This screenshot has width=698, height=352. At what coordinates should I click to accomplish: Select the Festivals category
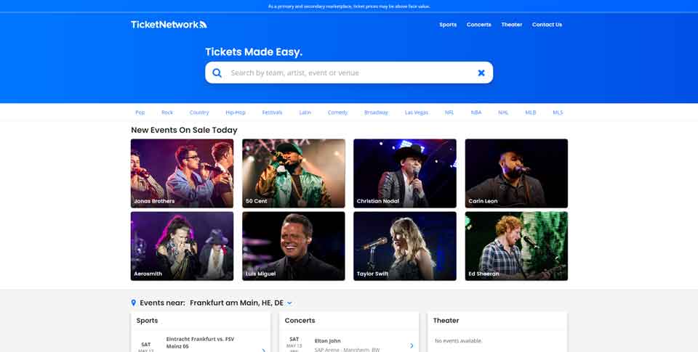click(x=273, y=112)
